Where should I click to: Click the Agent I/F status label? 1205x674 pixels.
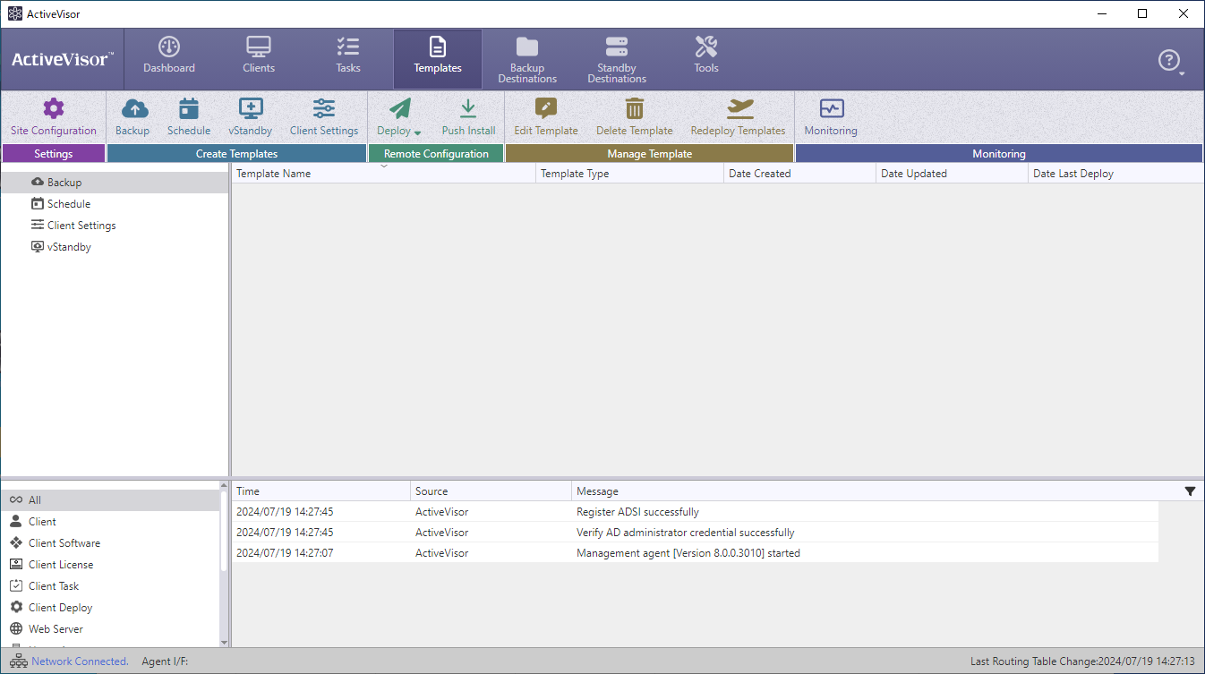pyautogui.click(x=165, y=661)
